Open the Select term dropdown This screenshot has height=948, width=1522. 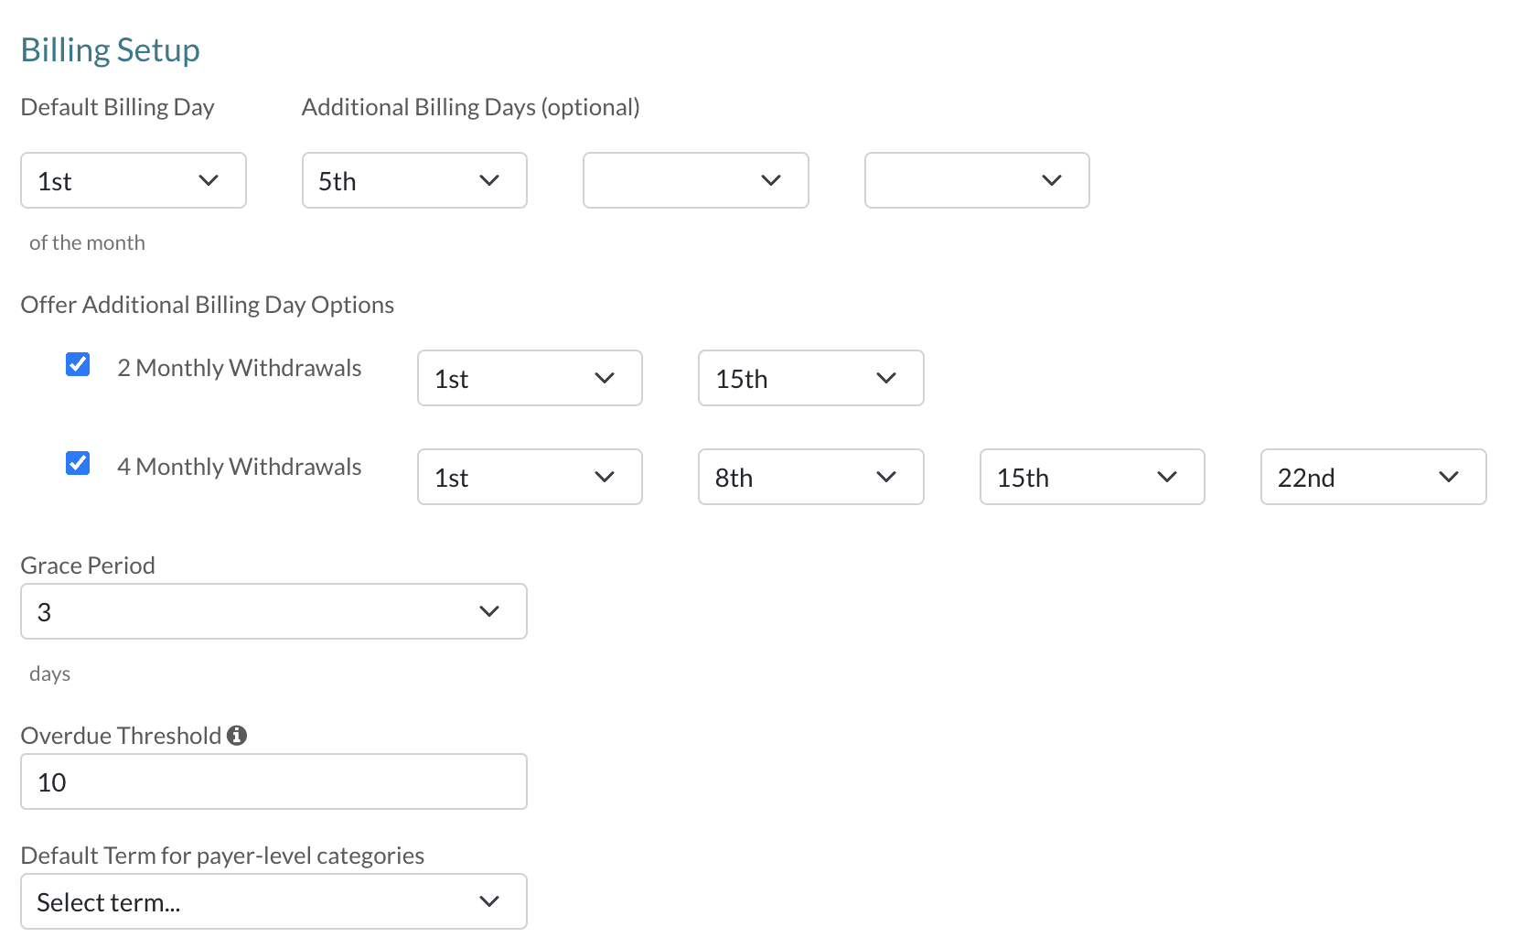tap(273, 901)
